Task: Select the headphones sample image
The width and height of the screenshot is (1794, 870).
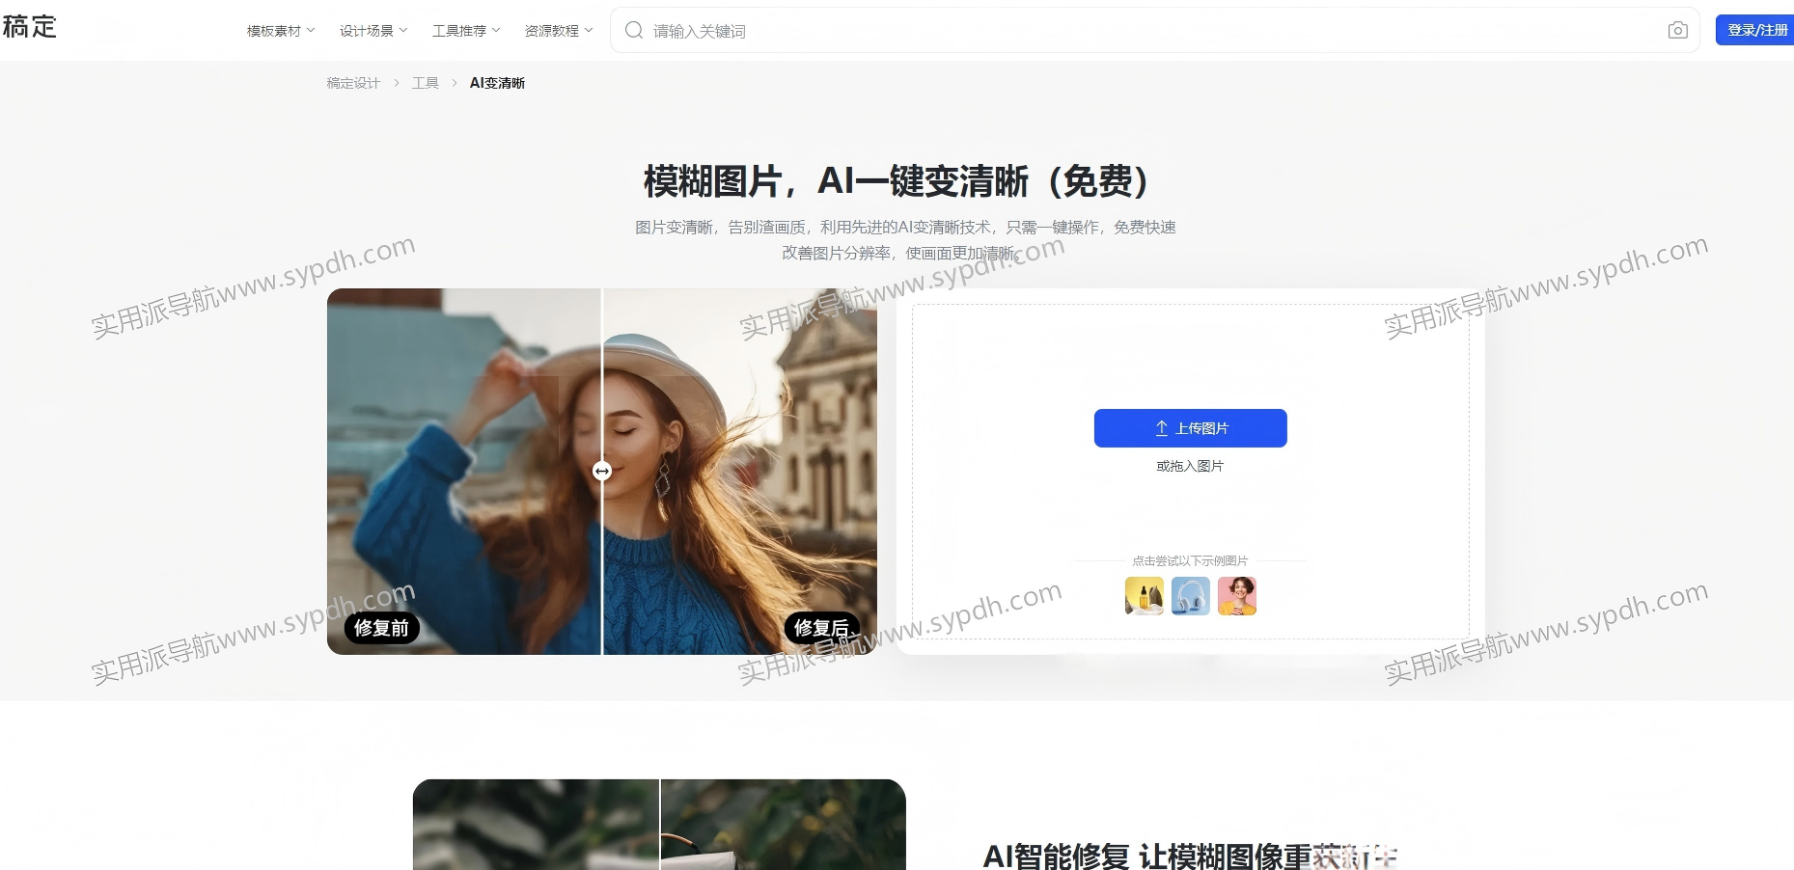Action: tap(1190, 596)
